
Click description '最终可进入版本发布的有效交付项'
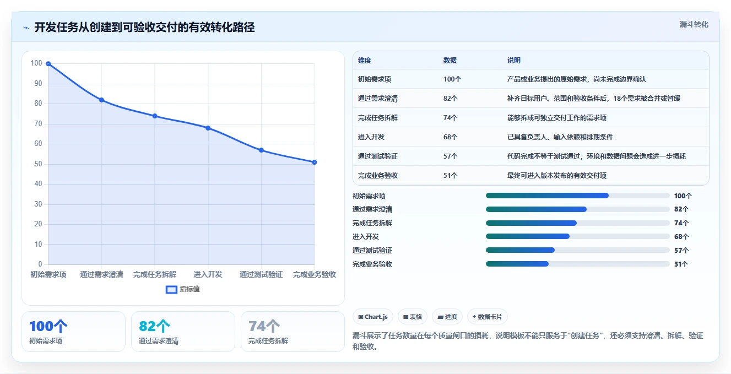556,176
